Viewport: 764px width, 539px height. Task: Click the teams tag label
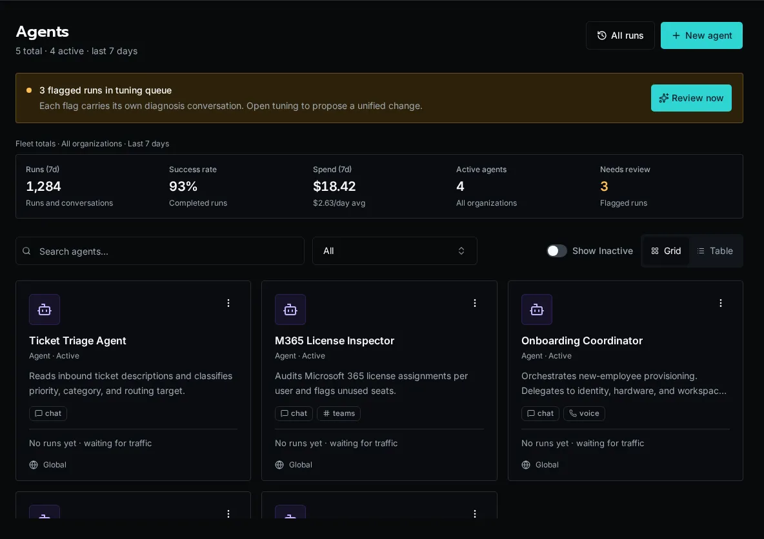(x=343, y=413)
